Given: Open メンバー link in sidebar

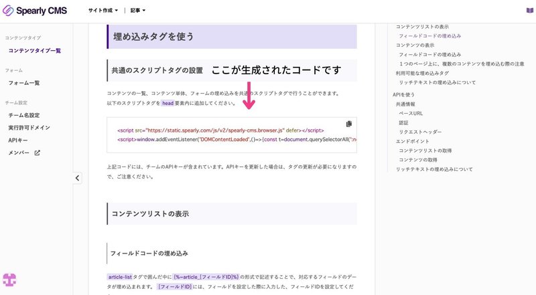Looking at the screenshot, I should tap(19, 153).
